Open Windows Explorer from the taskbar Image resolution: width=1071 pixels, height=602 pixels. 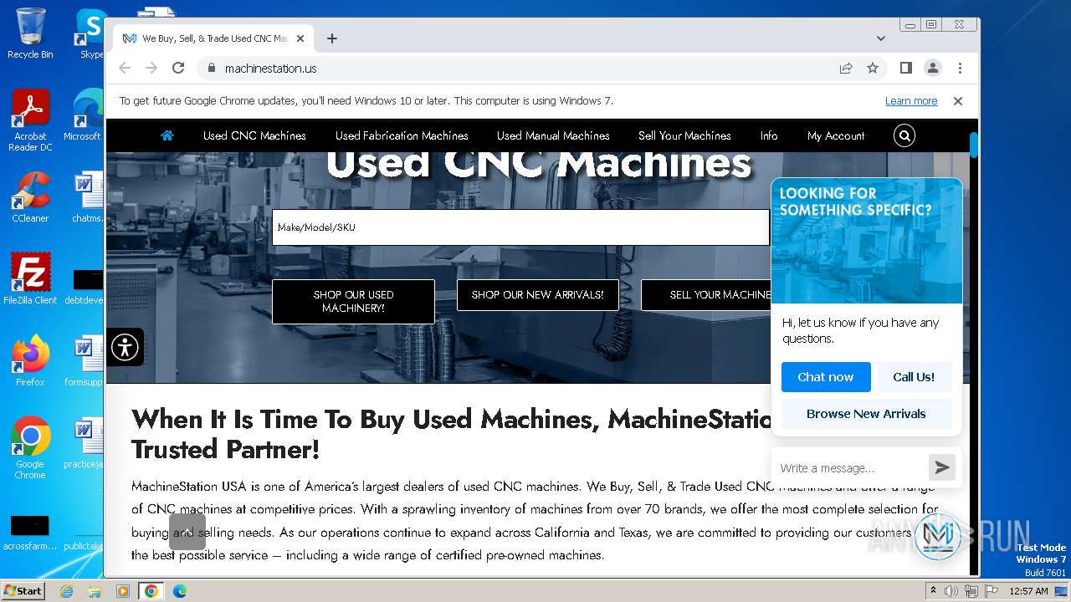(x=95, y=591)
